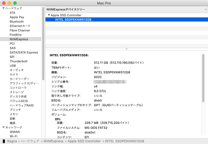The image size is (208, 144).
Task: Select カメラ in the sidebar
Action: tap(14, 74)
